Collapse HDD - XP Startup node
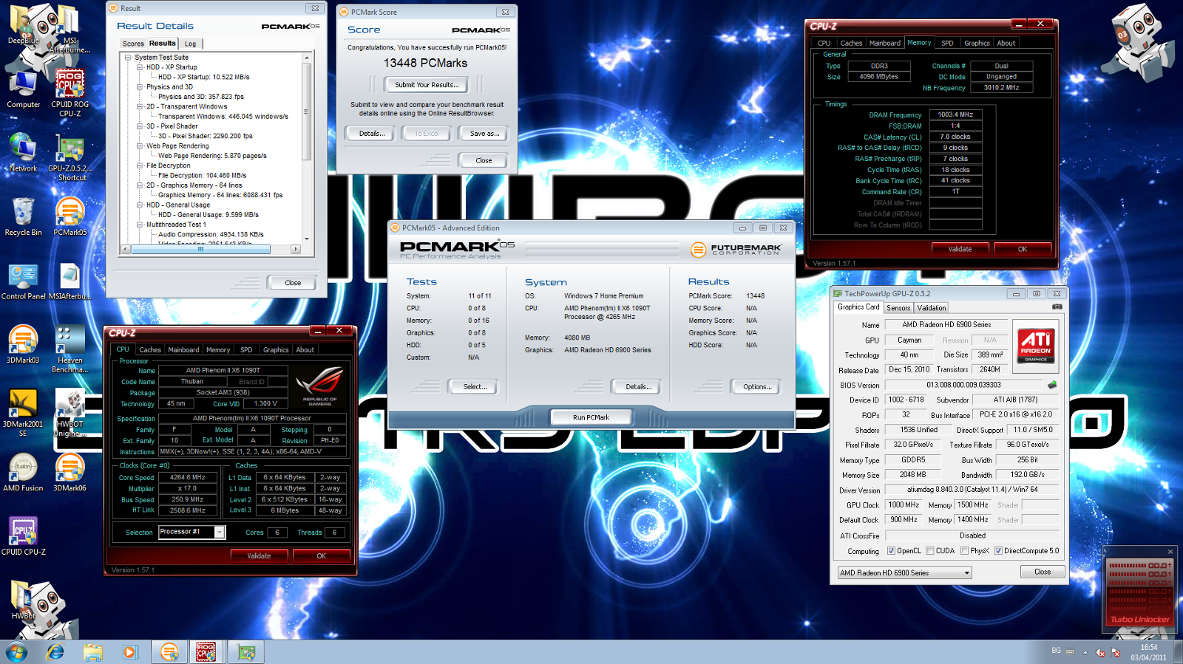The image size is (1183, 664). click(x=140, y=67)
